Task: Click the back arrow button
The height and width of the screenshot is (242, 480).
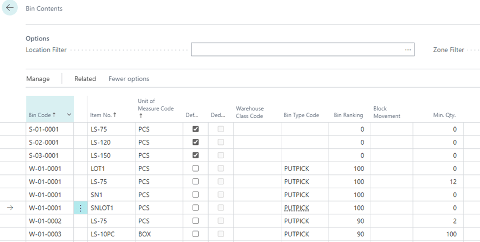Action: click(10, 8)
